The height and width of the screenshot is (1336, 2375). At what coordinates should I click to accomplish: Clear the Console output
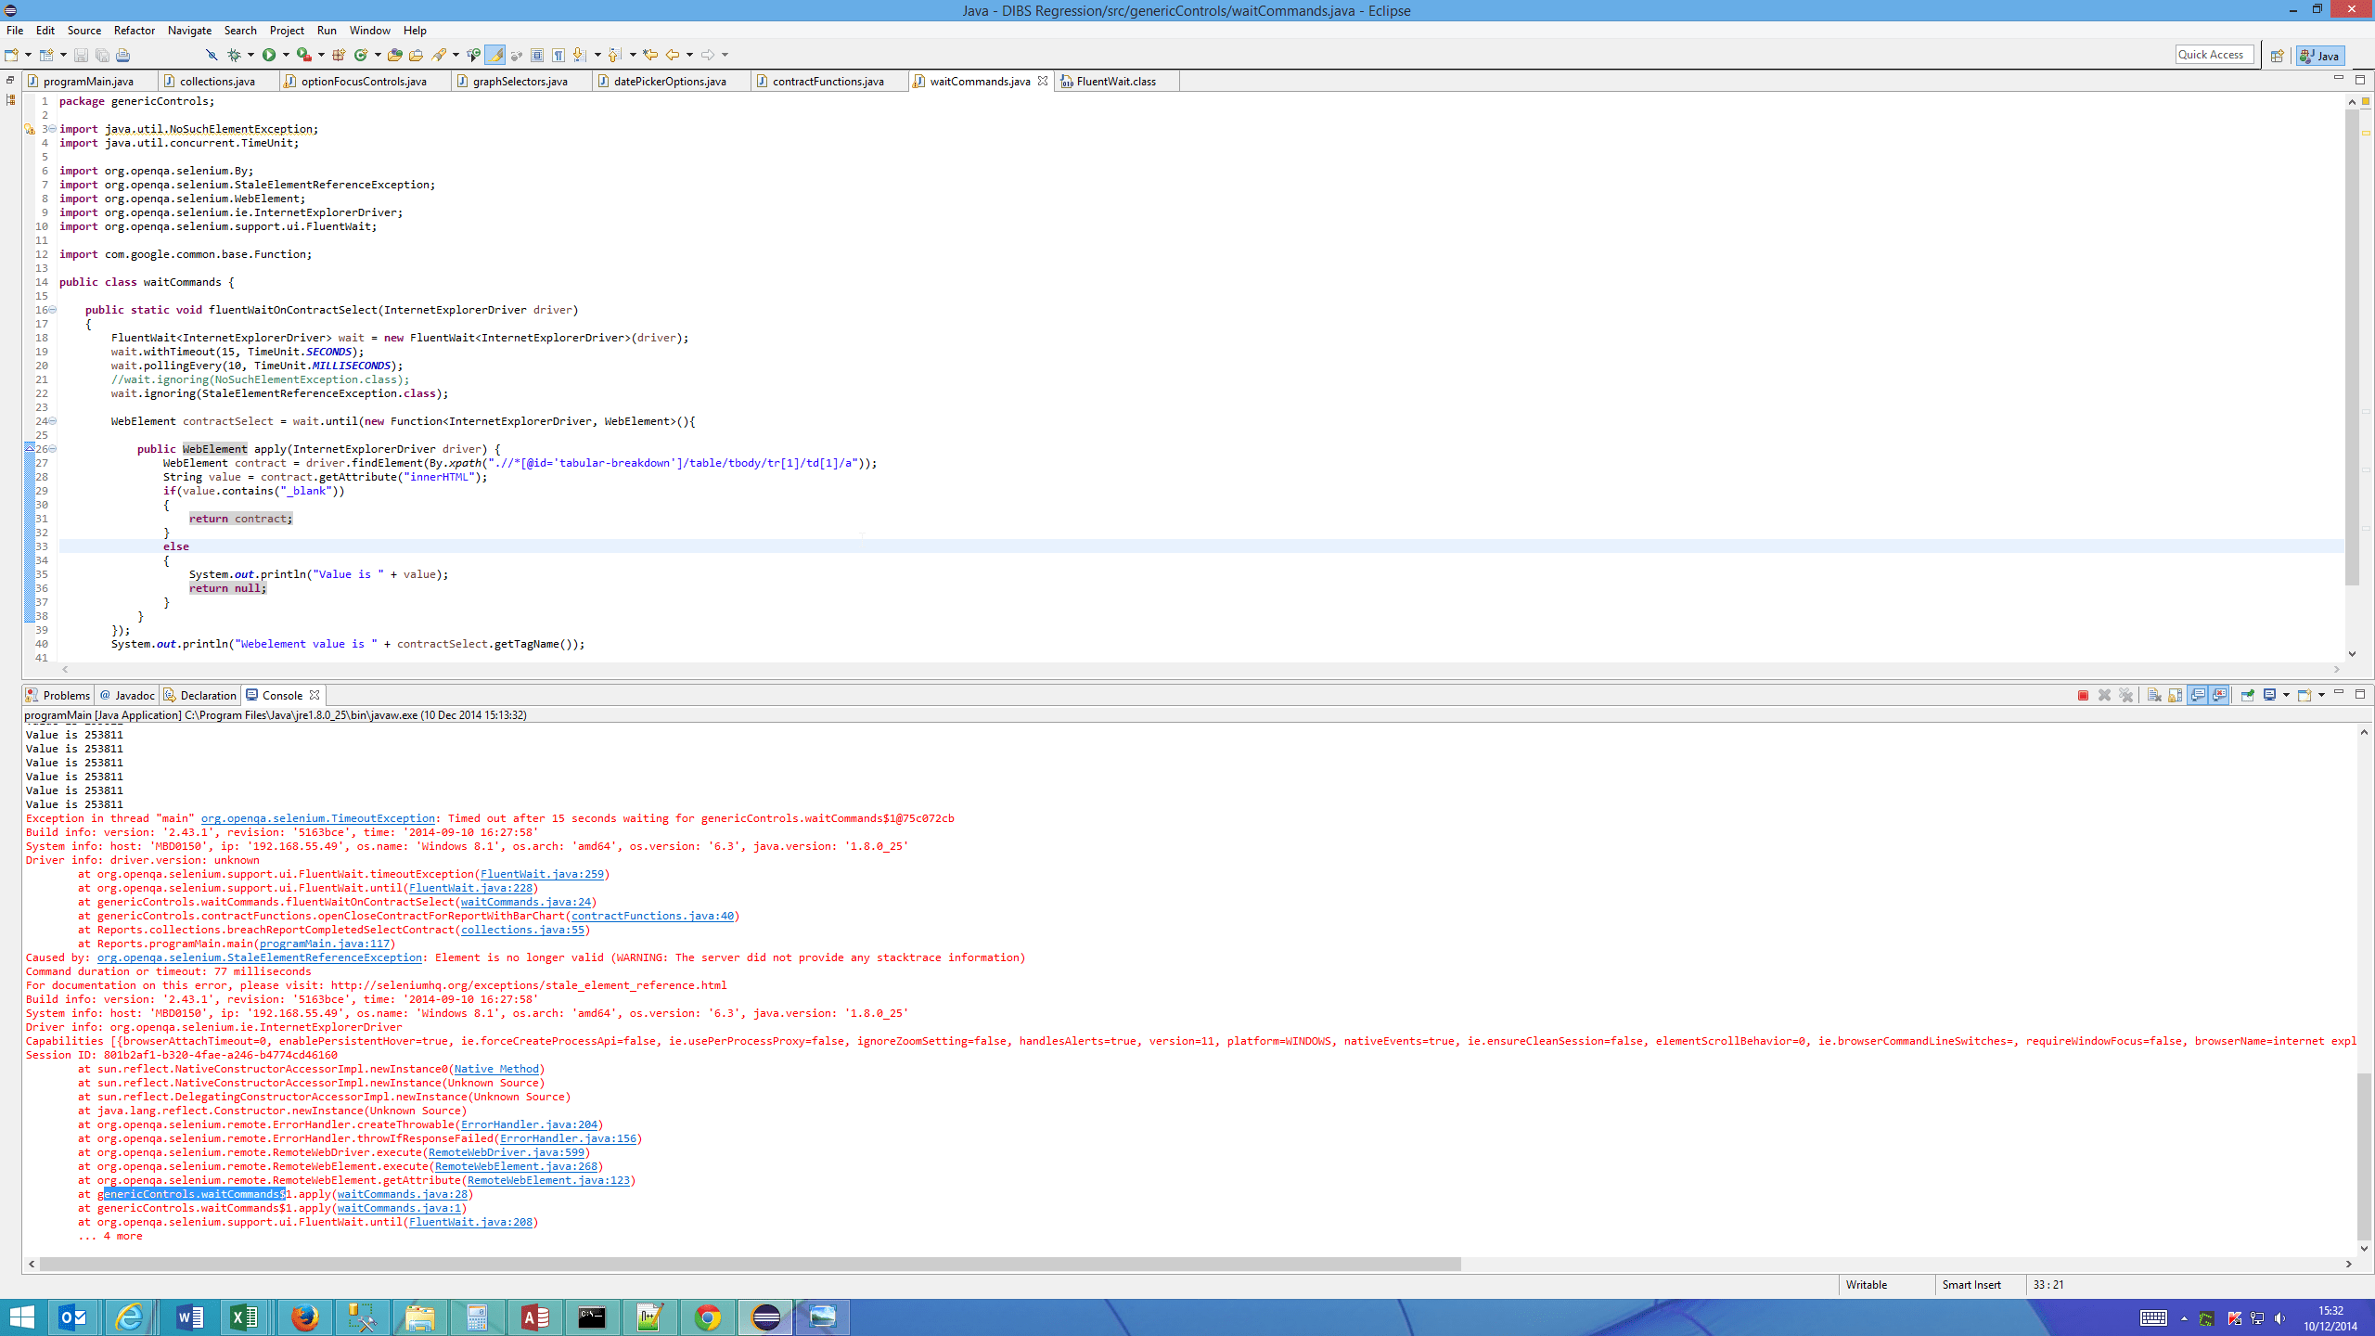pyautogui.click(x=2154, y=695)
